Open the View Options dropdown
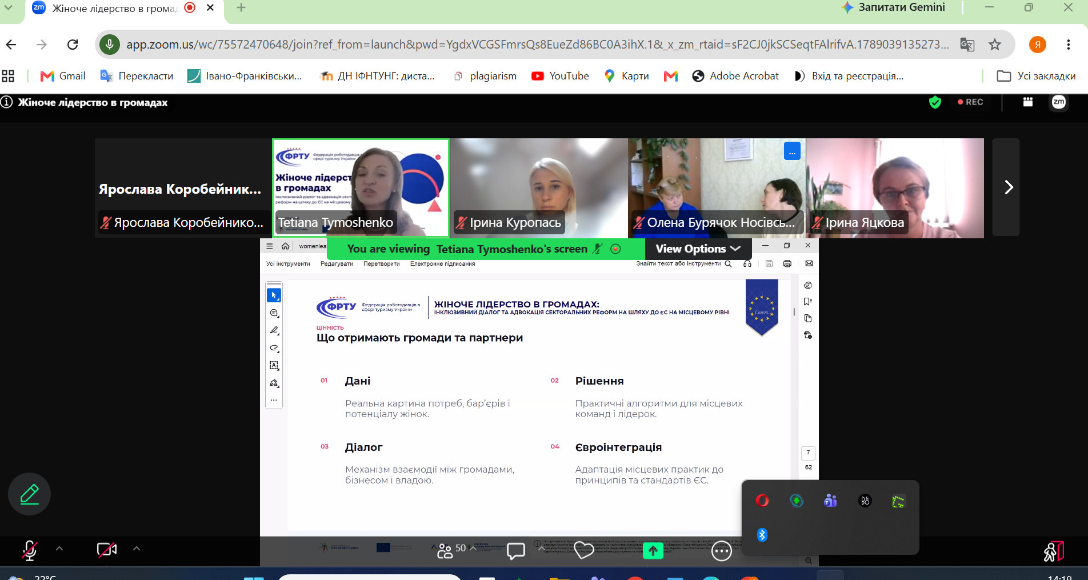 pyautogui.click(x=698, y=249)
